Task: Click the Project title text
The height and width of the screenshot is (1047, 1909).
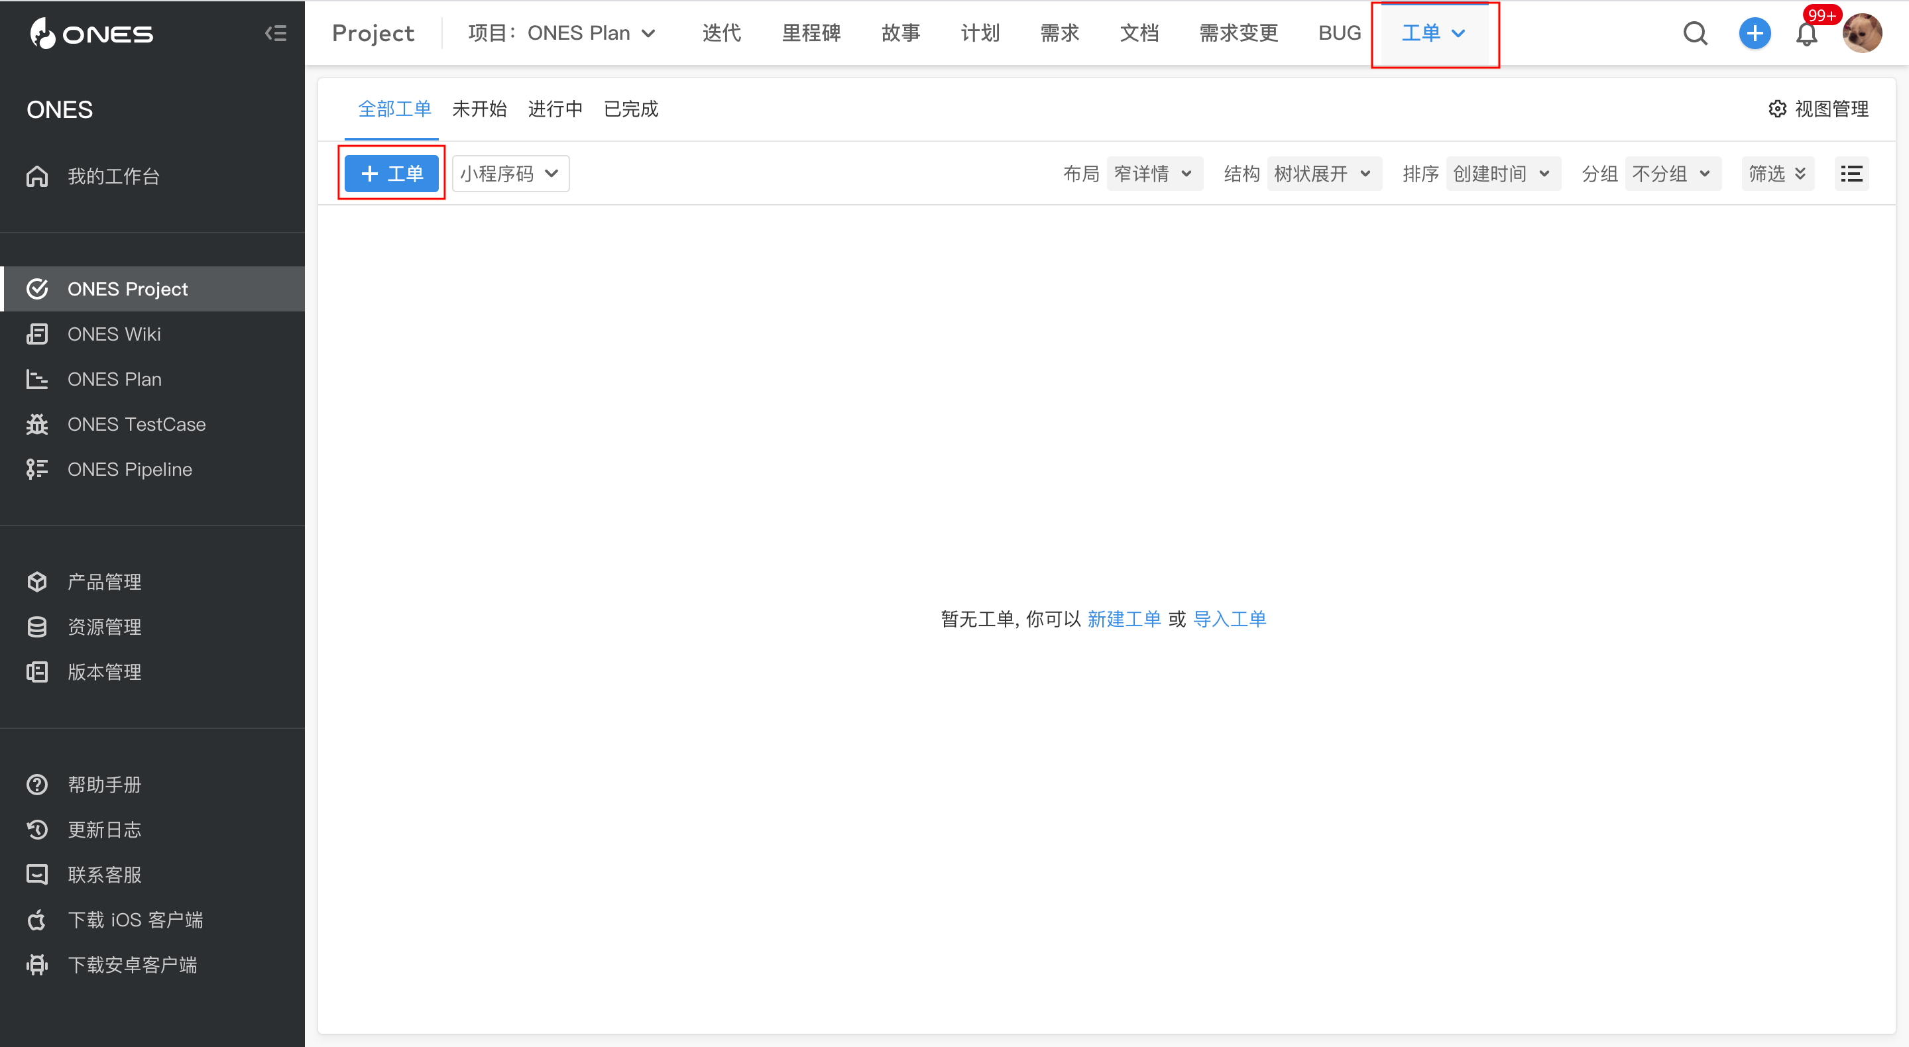Action: [373, 33]
